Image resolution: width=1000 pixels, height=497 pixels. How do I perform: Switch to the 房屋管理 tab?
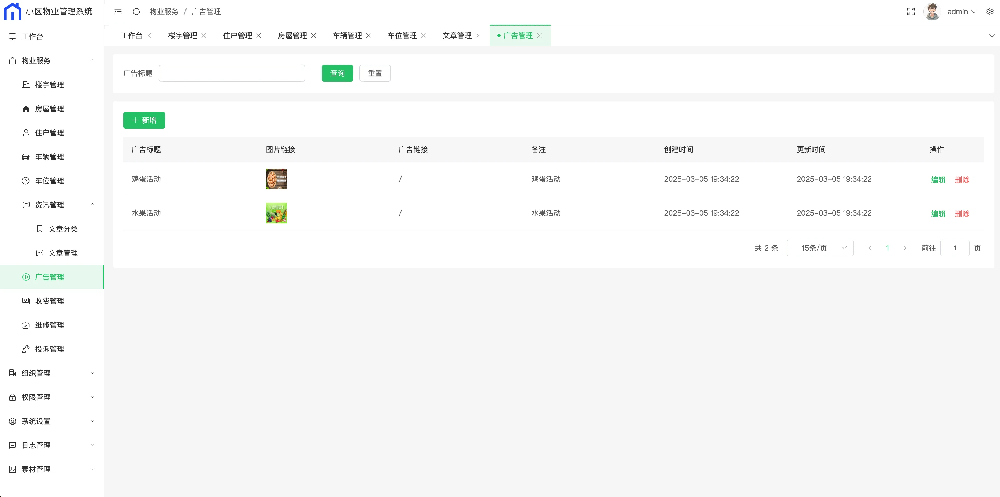pos(292,36)
